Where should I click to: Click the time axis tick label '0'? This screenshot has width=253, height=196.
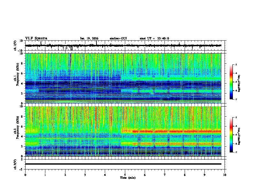[25, 175]
